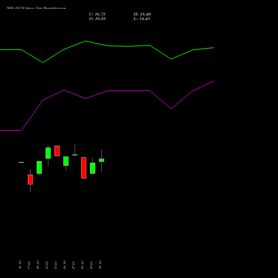This screenshot has height=278, width=278.
Task: Click the green candlestick for 29 Jul
Action: pyautogui.click(x=93, y=168)
